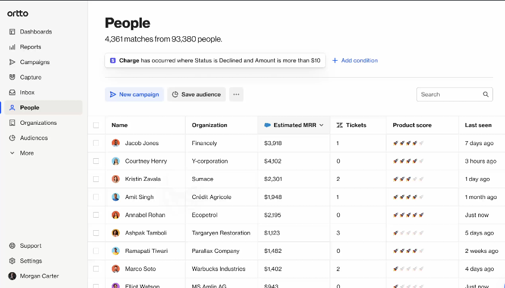The image size is (505, 288).
Task: Open Amit Singh avatar
Action: (x=116, y=197)
